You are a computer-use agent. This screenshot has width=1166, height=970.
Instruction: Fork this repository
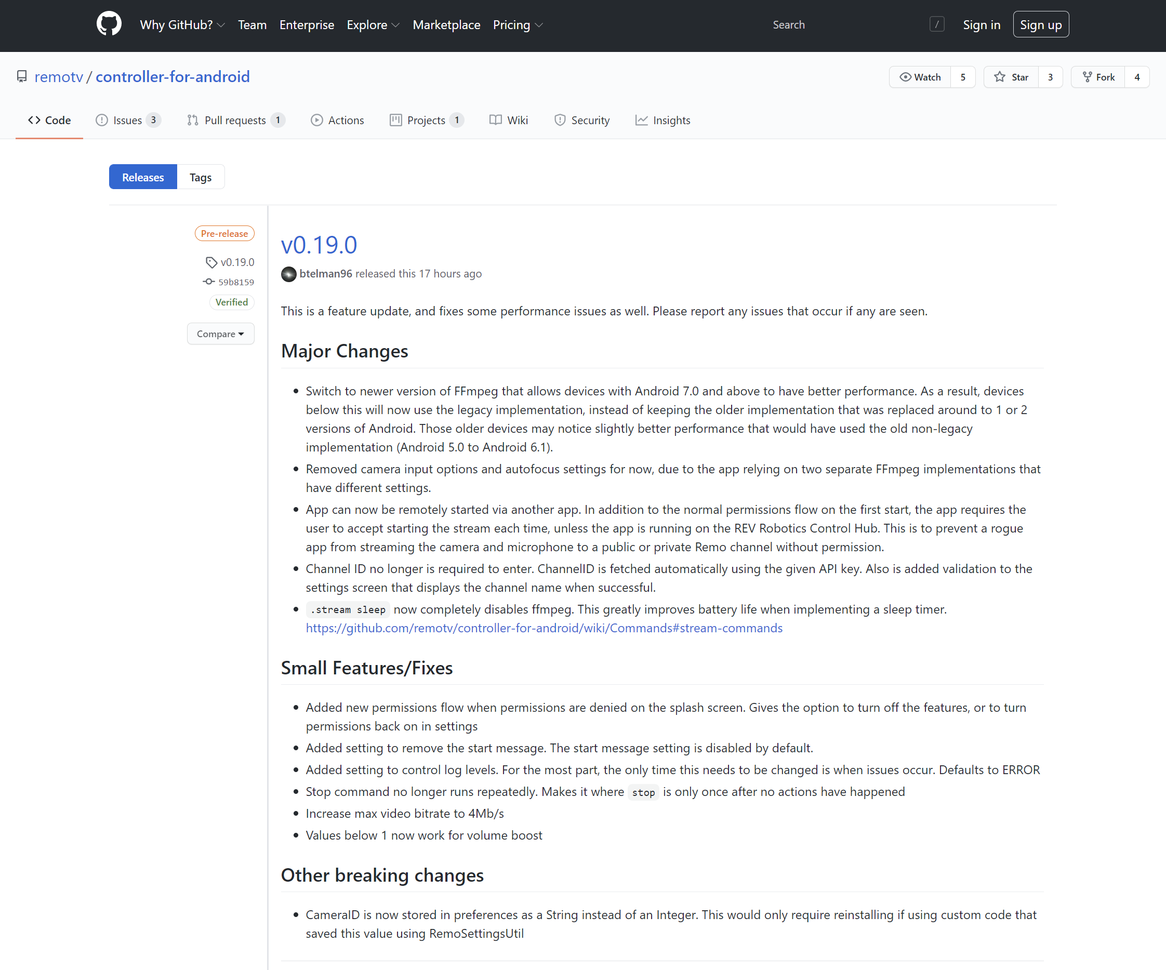point(1098,77)
